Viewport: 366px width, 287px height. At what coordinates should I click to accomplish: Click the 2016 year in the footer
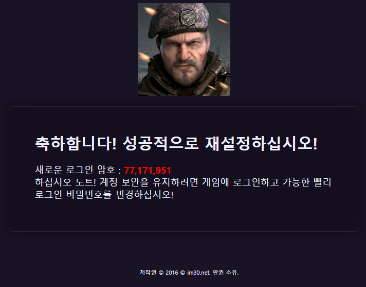tap(172, 273)
